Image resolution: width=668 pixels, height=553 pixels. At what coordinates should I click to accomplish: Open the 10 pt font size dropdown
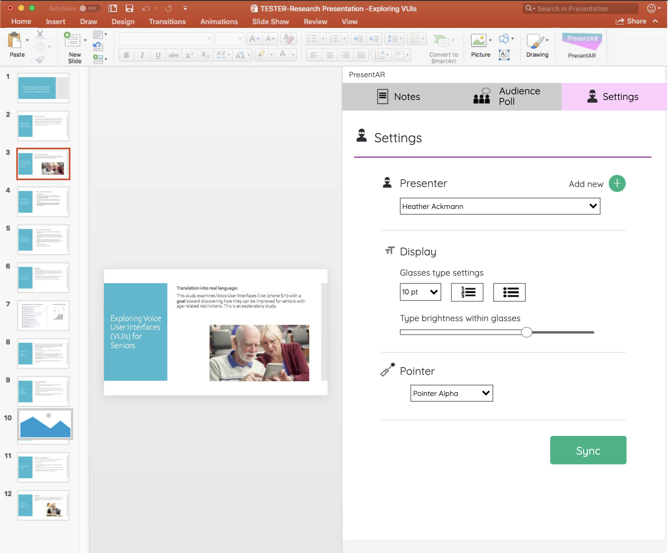click(x=420, y=292)
